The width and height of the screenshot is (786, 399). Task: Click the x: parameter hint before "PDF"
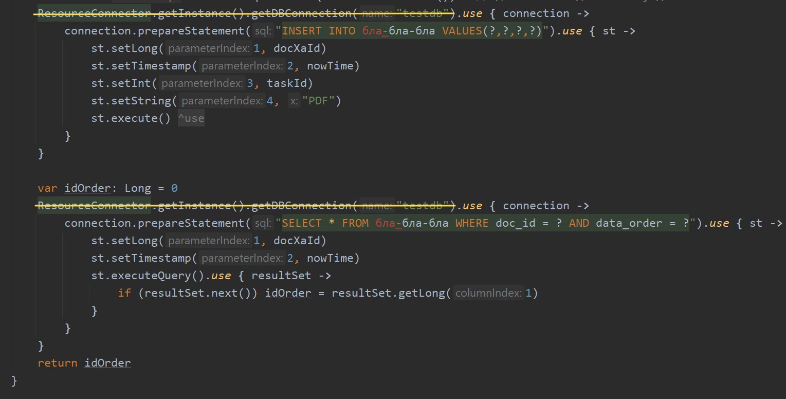[294, 101]
